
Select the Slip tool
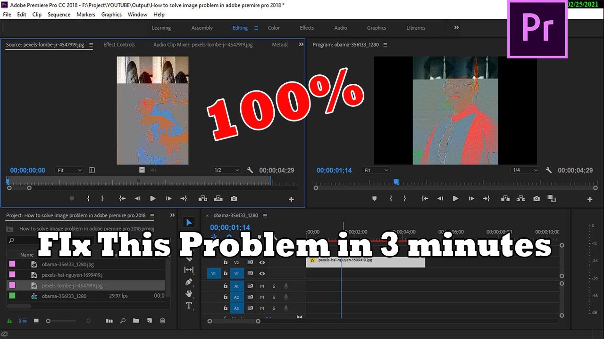tap(189, 270)
